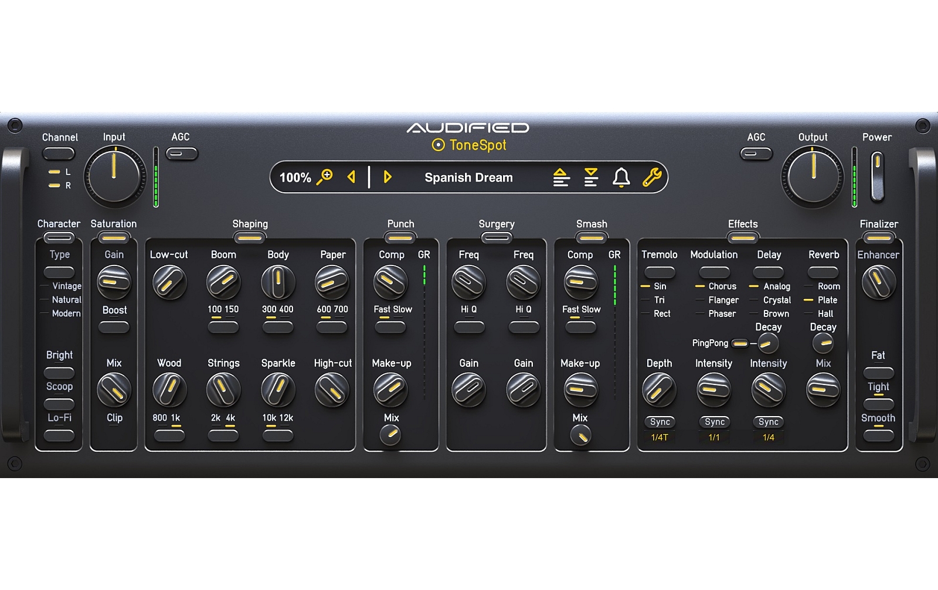Open notifications bell icon
The image size is (938, 590).
(x=621, y=177)
